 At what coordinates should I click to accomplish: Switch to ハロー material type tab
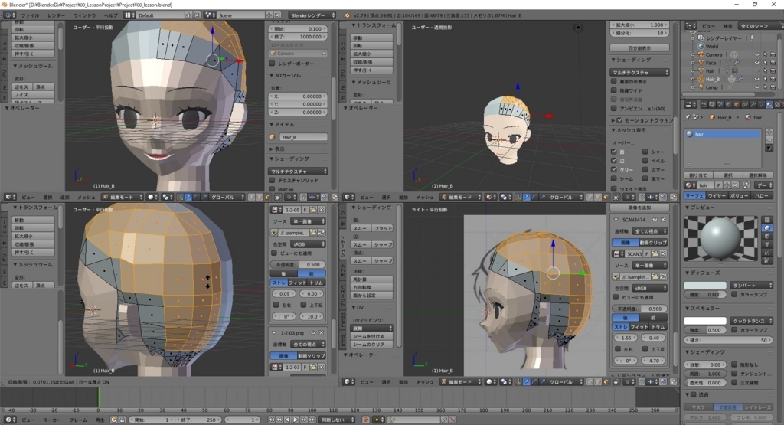coord(762,195)
